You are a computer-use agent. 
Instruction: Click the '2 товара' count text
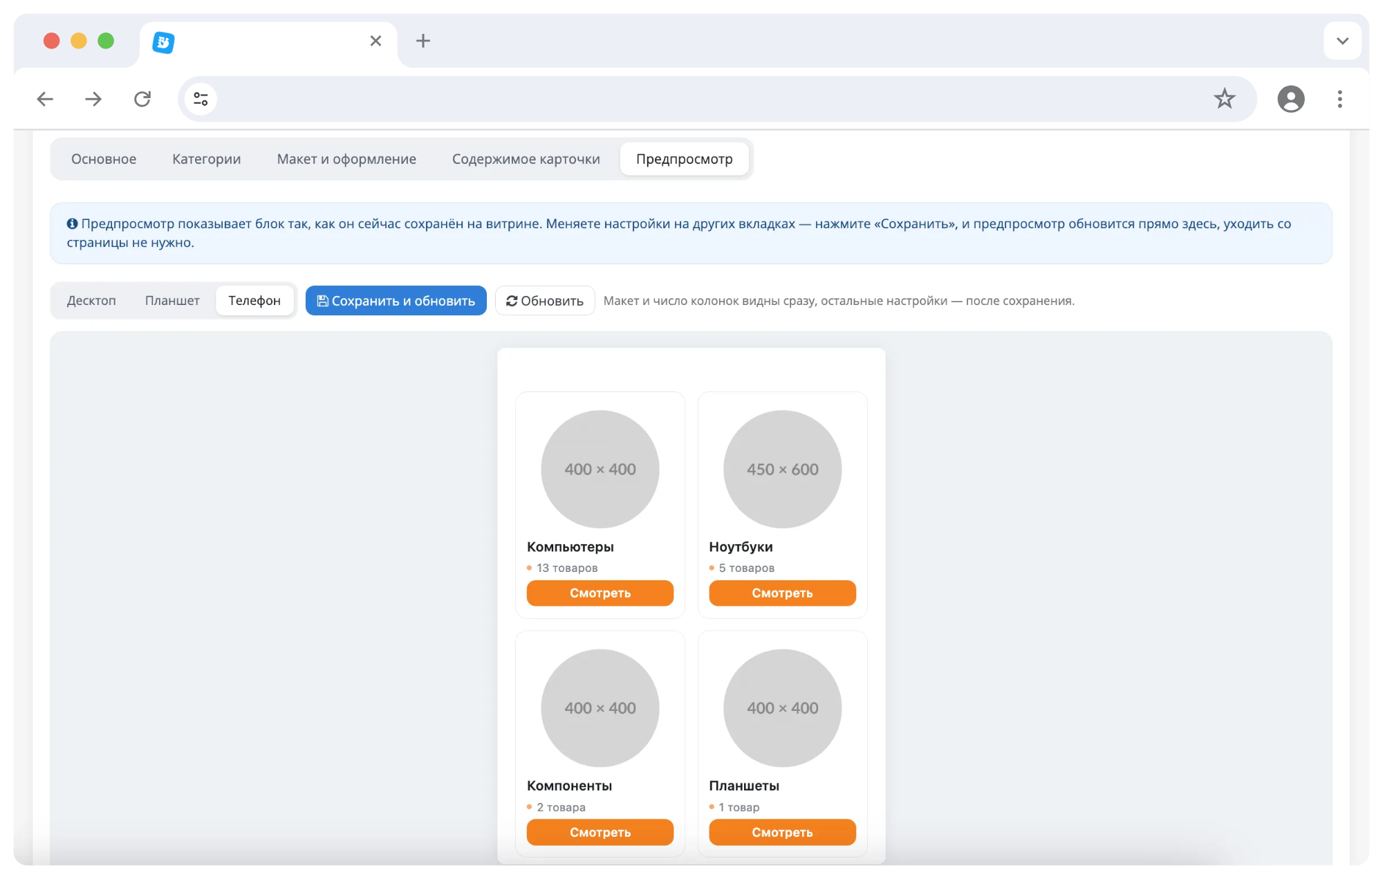click(561, 807)
